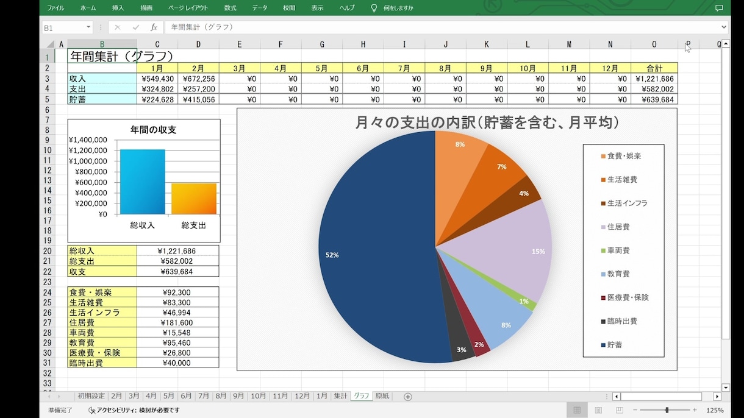744x418 pixels.
Task: Switch to the 7月 sheet tab
Action: [204, 396]
